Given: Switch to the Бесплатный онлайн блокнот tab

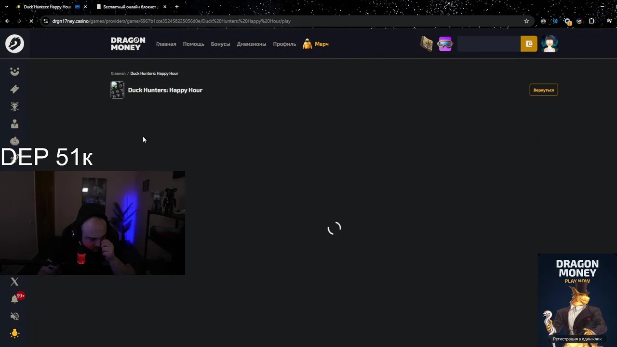Looking at the screenshot, I should coord(130,7).
